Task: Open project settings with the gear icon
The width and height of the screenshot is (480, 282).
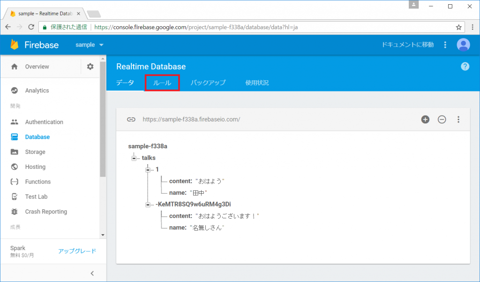Action: tap(90, 66)
